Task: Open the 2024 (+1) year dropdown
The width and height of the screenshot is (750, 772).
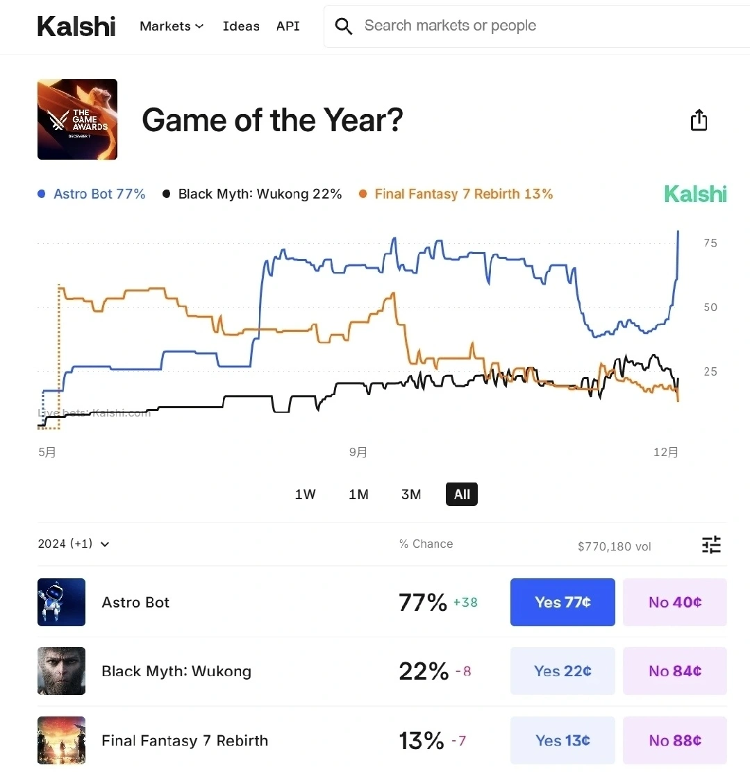Action: pos(74,544)
